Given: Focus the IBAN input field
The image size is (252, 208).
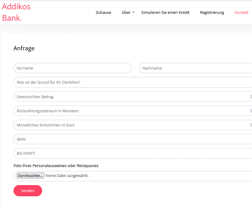Looking at the screenshot, I should 133,139.
